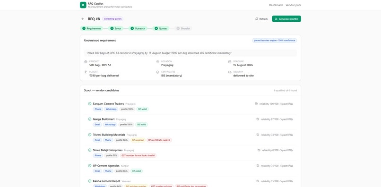This screenshot has height=187, width=381.
Task: Click the Email tag for UP Cement Agencies
Action: tap(97, 171)
